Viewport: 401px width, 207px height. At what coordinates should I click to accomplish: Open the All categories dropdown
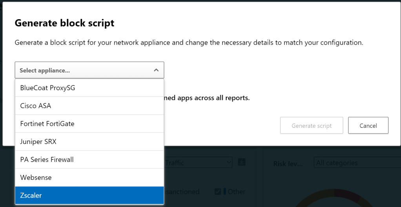356,163
